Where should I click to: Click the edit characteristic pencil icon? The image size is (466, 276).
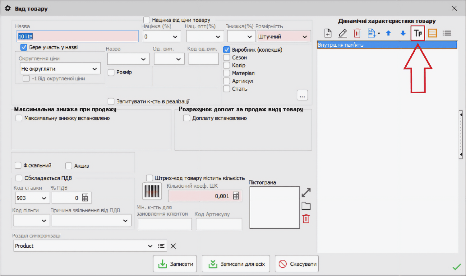pyautogui.click(x=343, y=33)
